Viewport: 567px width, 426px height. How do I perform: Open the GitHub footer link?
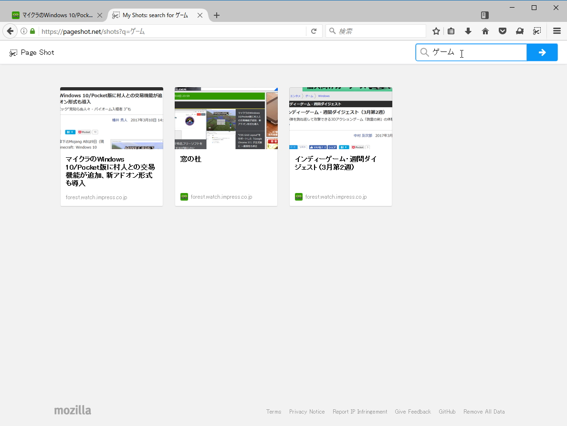[447, 412]
